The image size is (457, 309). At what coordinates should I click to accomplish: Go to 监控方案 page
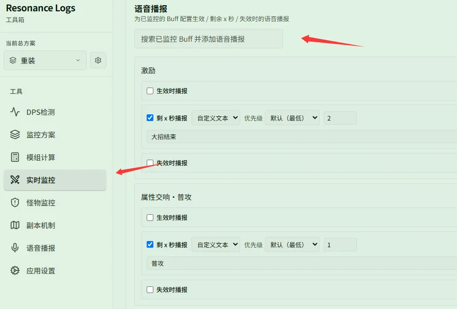pos(55,134)
